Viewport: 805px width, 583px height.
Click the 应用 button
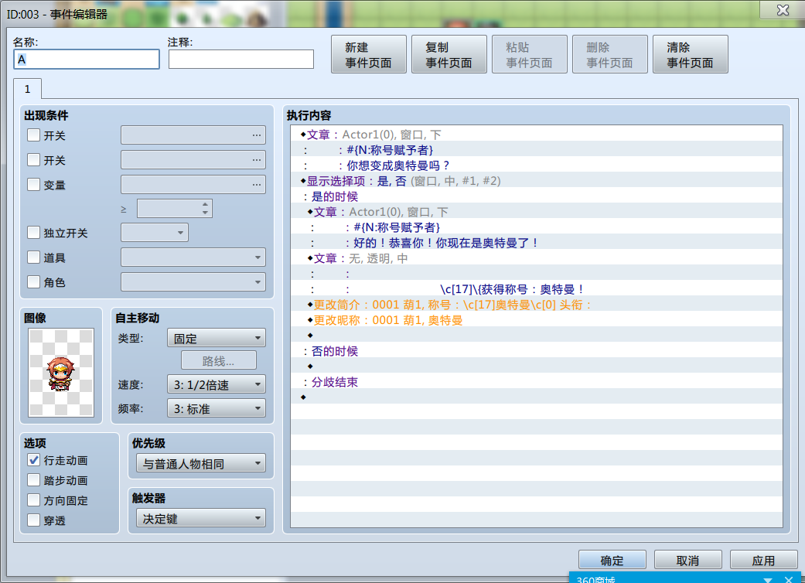click(x=763, y=561)
